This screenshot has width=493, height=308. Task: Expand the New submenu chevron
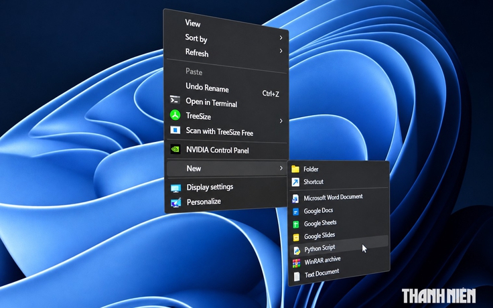281,168
